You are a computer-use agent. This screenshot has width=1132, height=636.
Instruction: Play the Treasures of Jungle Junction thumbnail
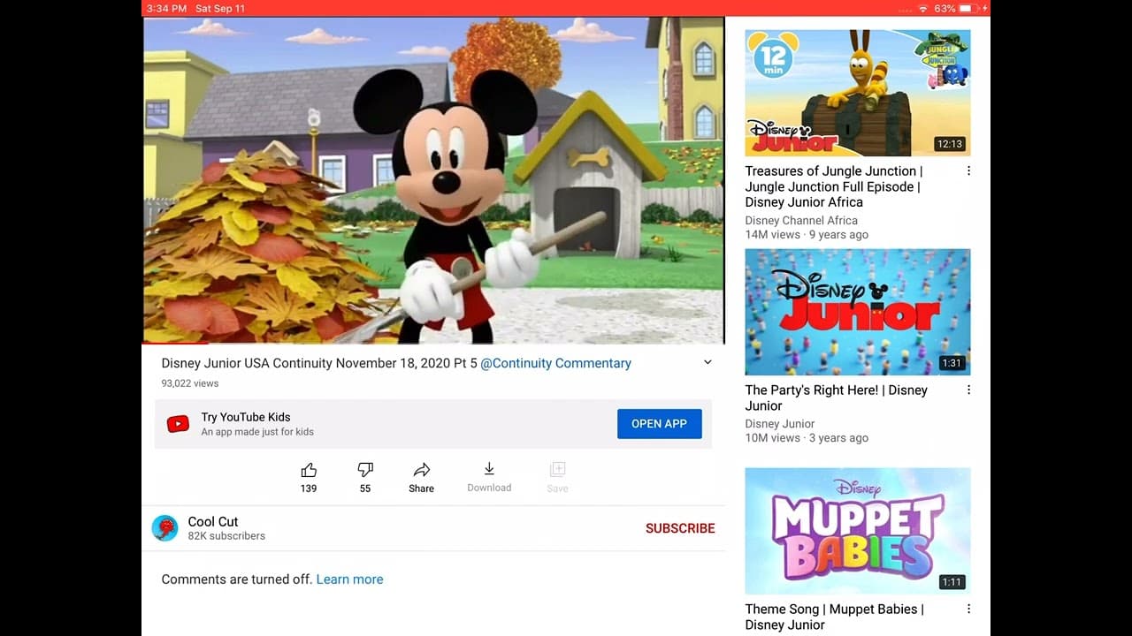[857, 93]
